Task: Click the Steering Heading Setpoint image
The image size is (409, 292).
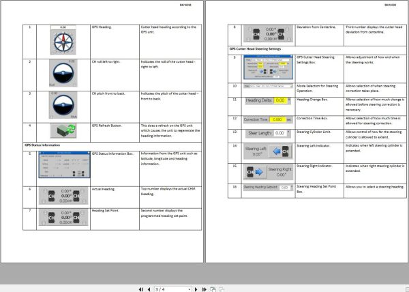Action: [x=268, y=188]
